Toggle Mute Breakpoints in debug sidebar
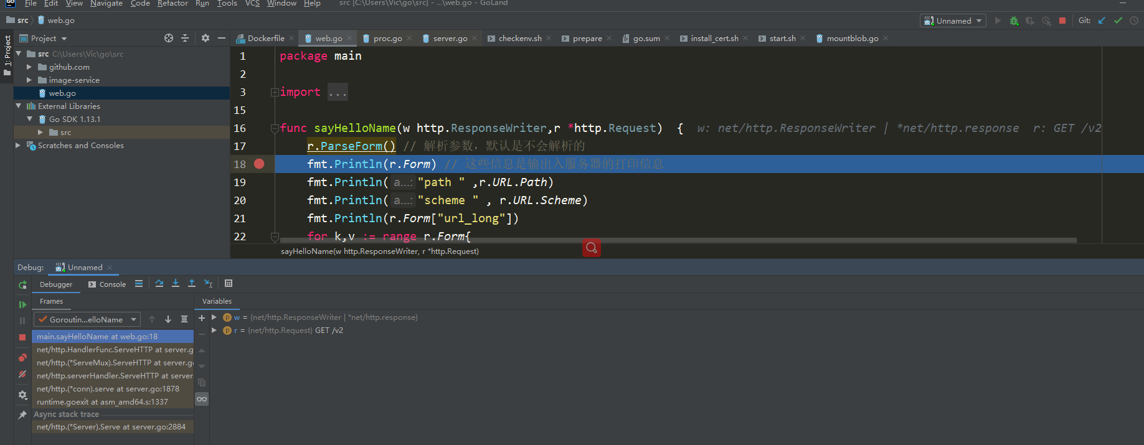 pyautogui.click(x=22, y=374)
